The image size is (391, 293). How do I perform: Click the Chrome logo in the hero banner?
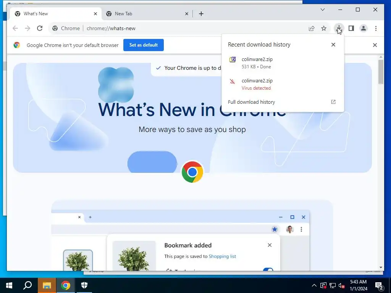tap(192, 172)
